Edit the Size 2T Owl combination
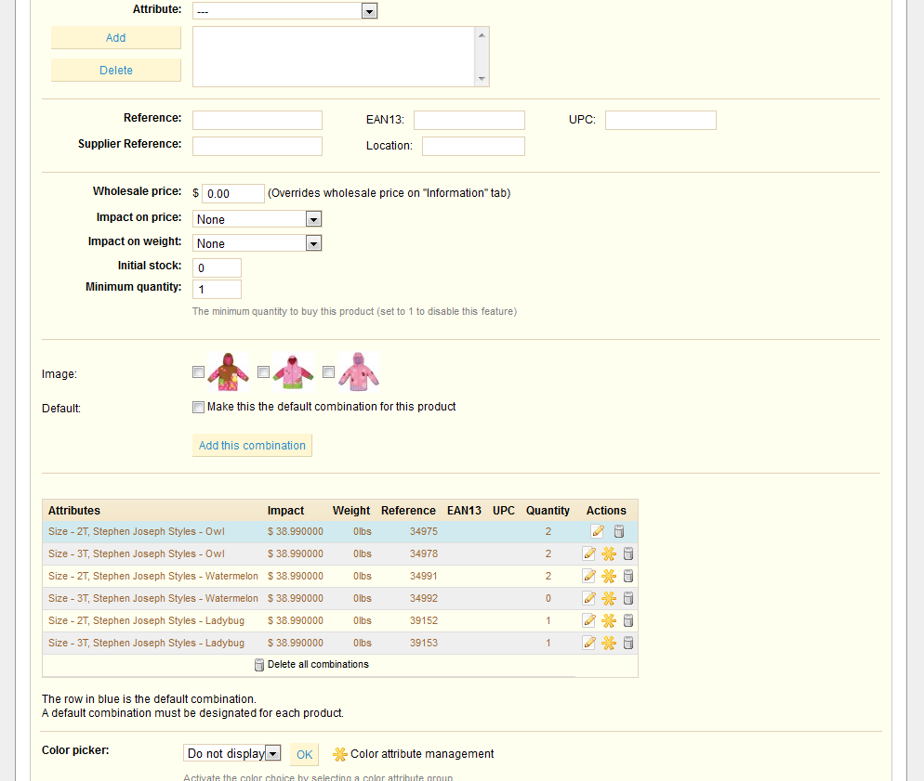 coord(598,531)
